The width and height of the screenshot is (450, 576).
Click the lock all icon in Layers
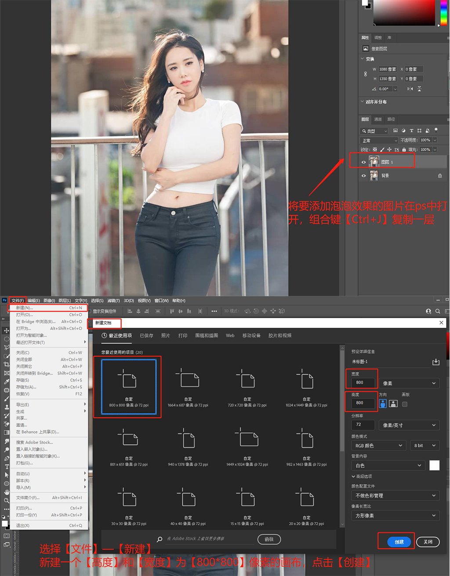click(x=404, y=150)
